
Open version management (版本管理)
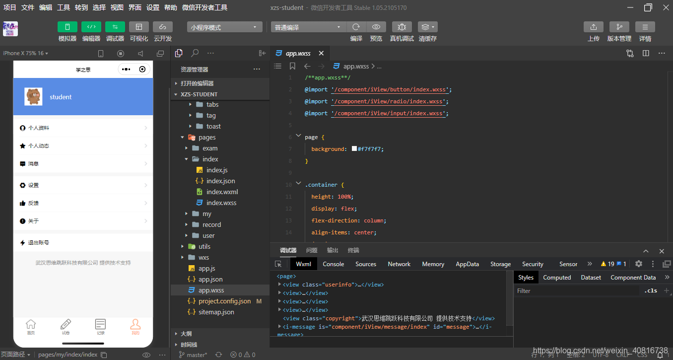619,27
